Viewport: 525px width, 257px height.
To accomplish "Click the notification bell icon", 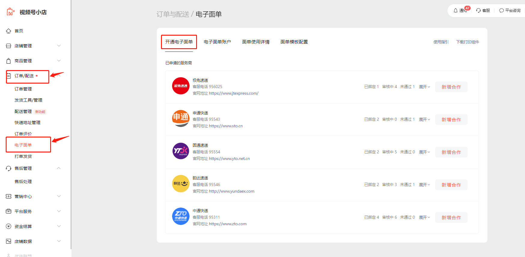I will click(x=456, y=10).
